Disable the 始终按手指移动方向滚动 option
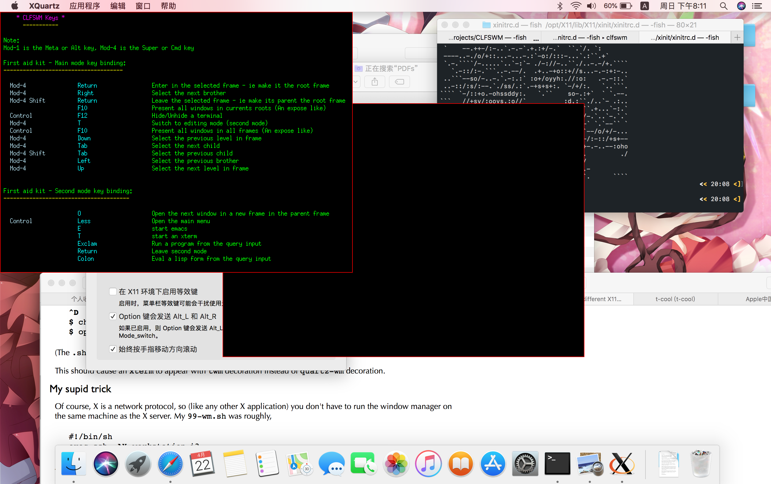Screen dimensions: 771x484 pyautogui.click(x=113, y=349)
